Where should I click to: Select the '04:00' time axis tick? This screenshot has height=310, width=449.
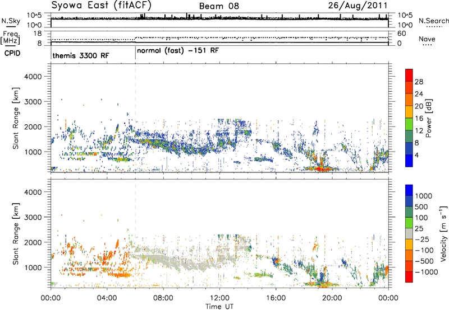tap(107, 298)
